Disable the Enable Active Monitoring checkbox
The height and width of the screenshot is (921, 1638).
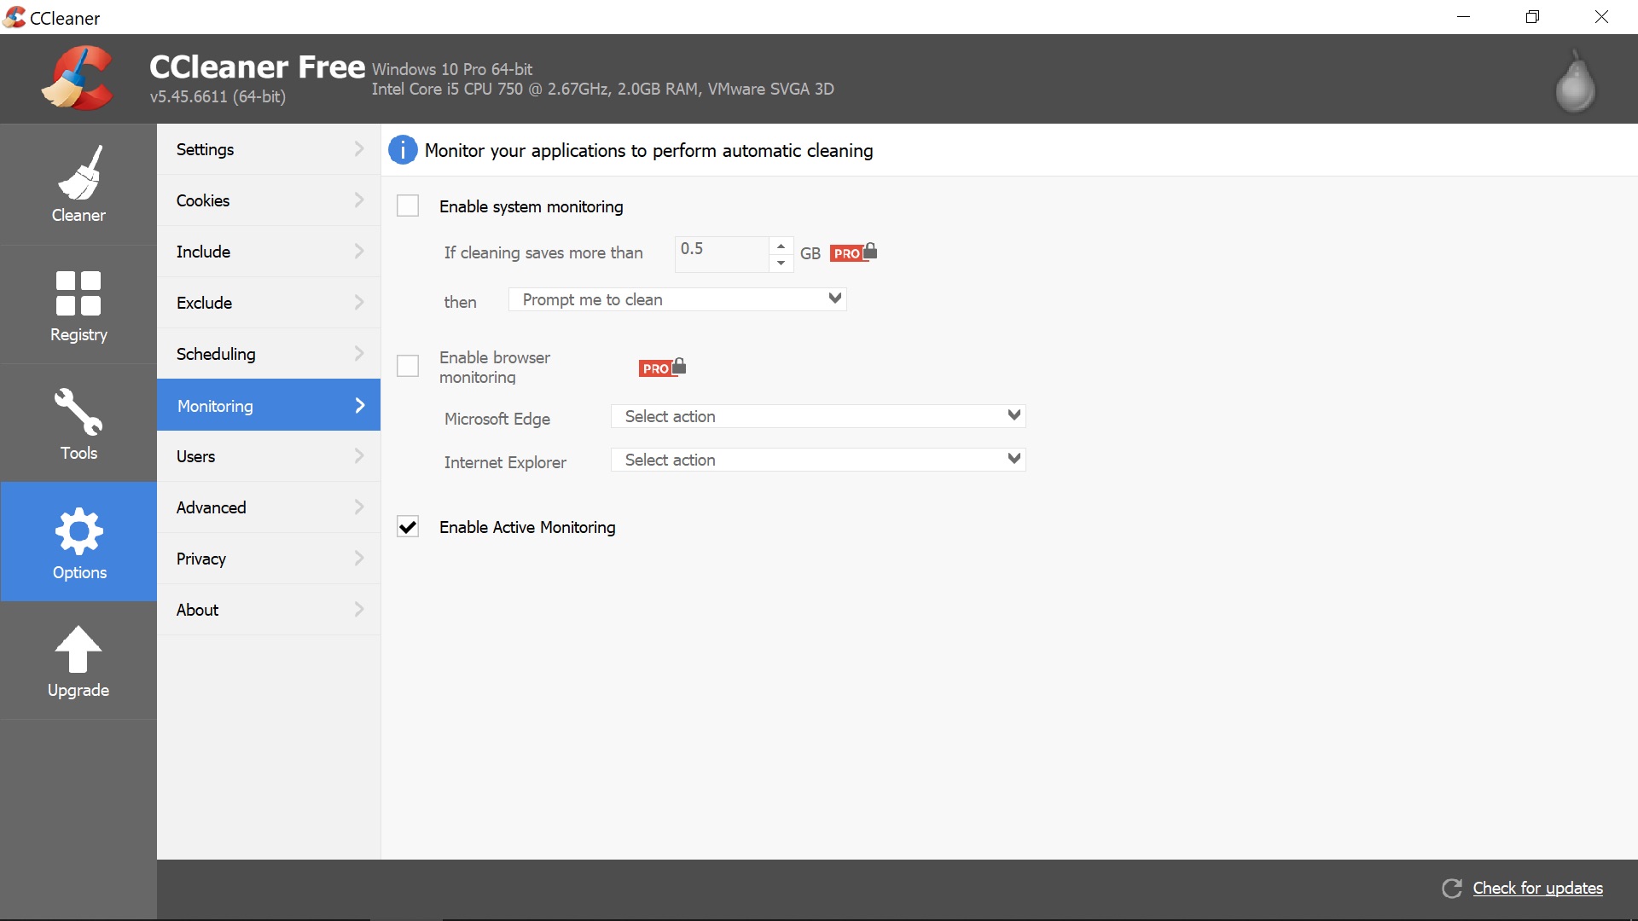[x=409, y=526]
